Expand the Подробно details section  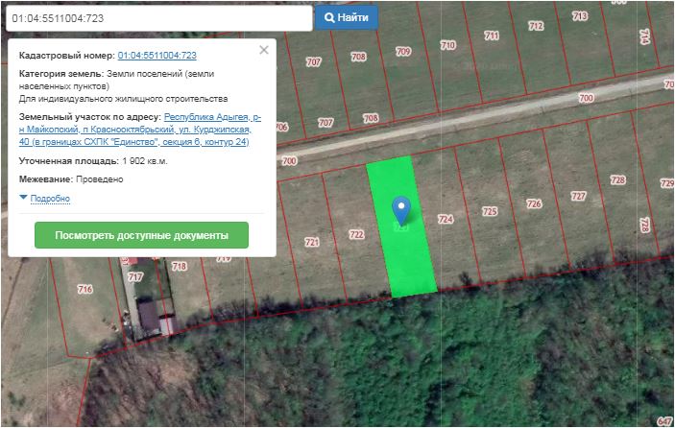(50, 198)
